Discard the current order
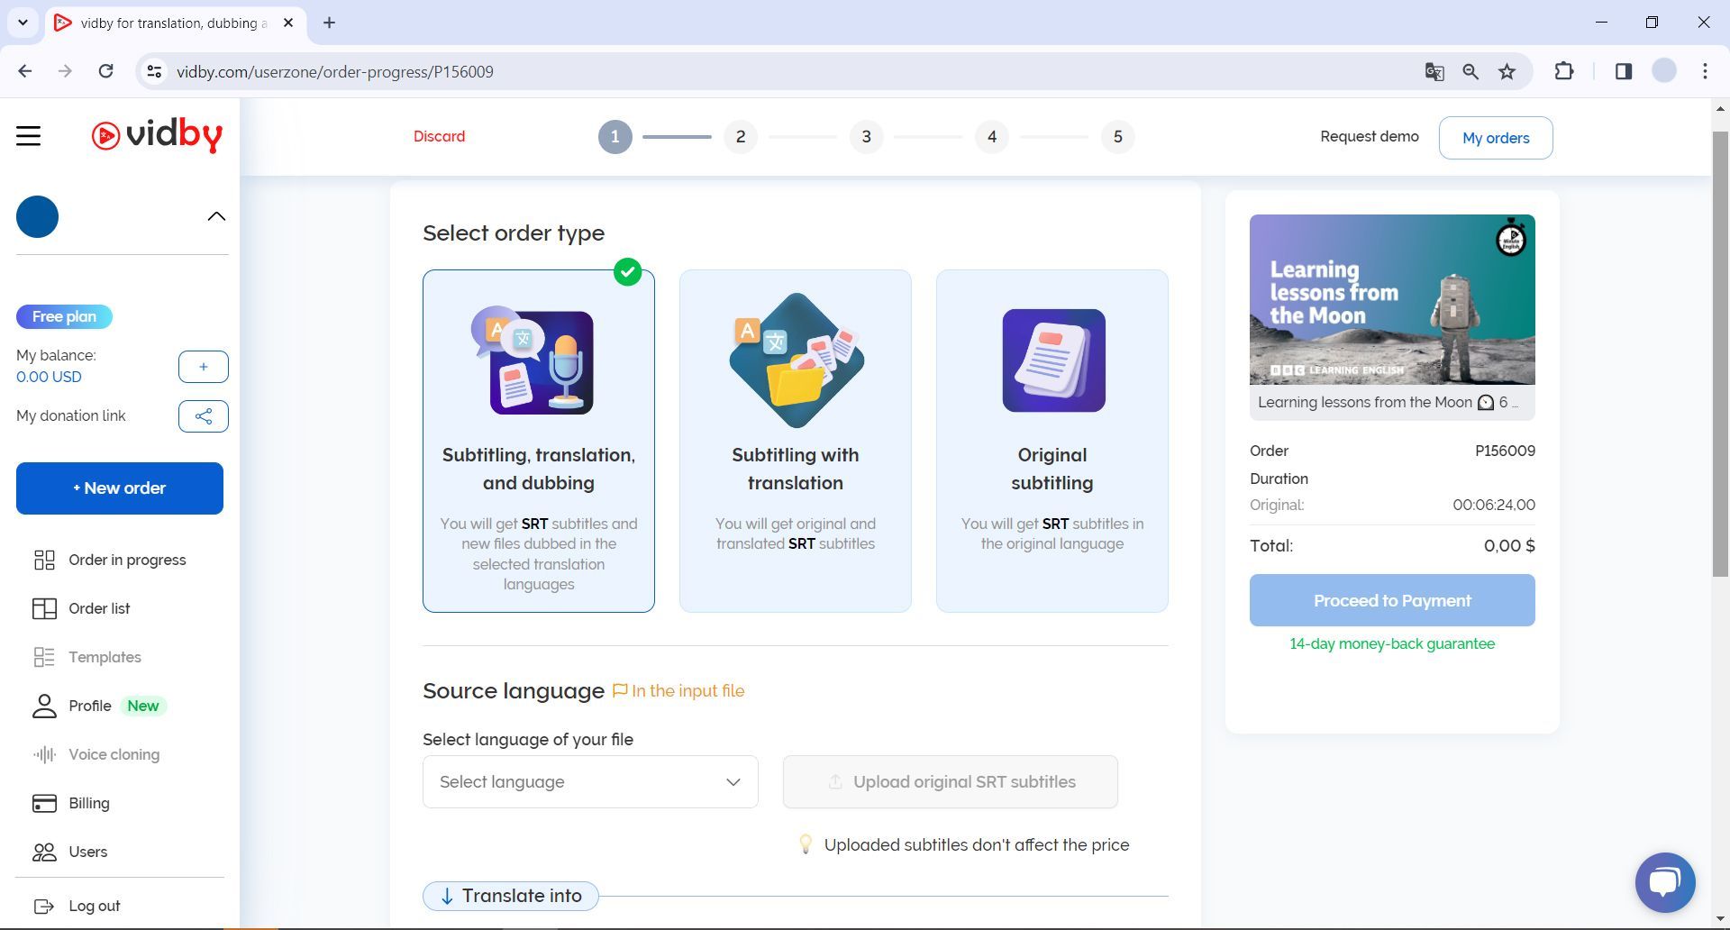Viewport: 1730px width, 930px height. click(439, 136)
